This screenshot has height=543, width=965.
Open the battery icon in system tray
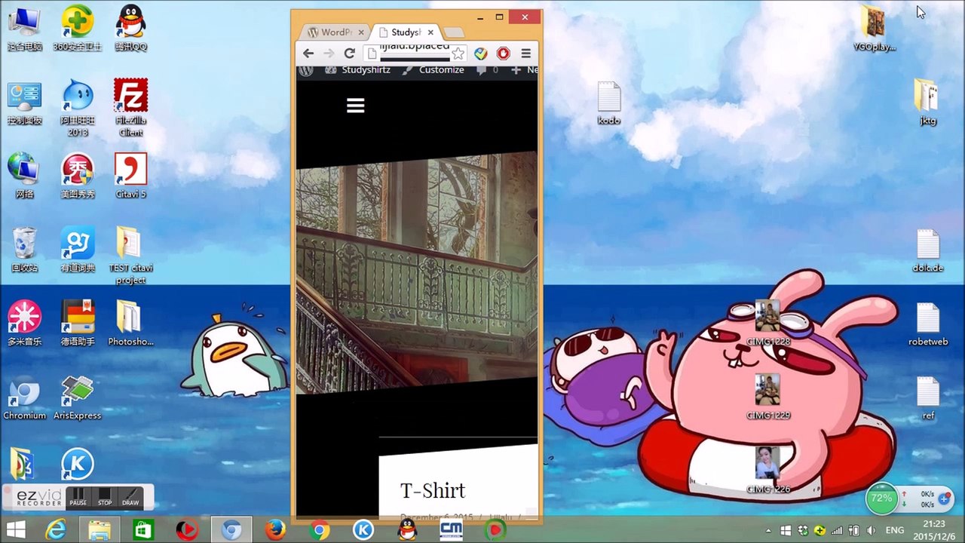pyautogui.click(x=854, y=531)
